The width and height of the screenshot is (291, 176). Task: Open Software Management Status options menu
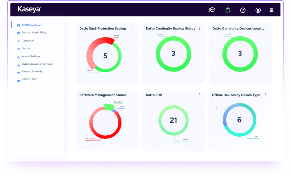pos(133,95)
